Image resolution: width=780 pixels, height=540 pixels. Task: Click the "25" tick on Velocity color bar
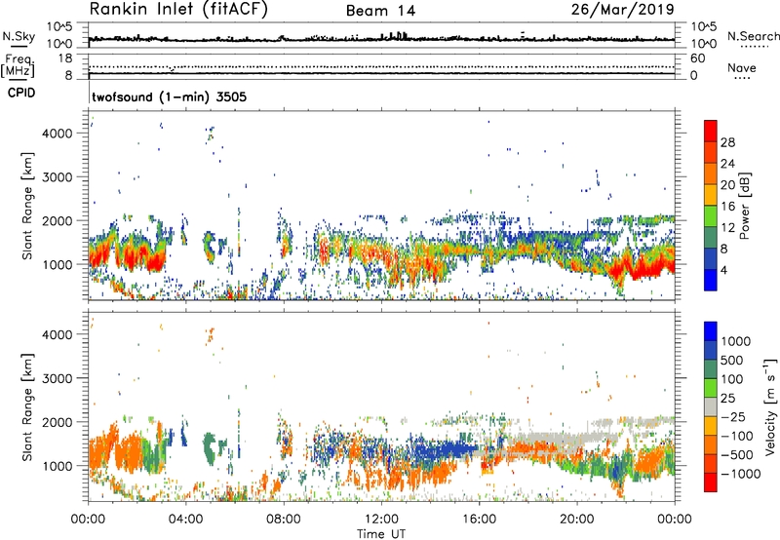pos(727,398)
